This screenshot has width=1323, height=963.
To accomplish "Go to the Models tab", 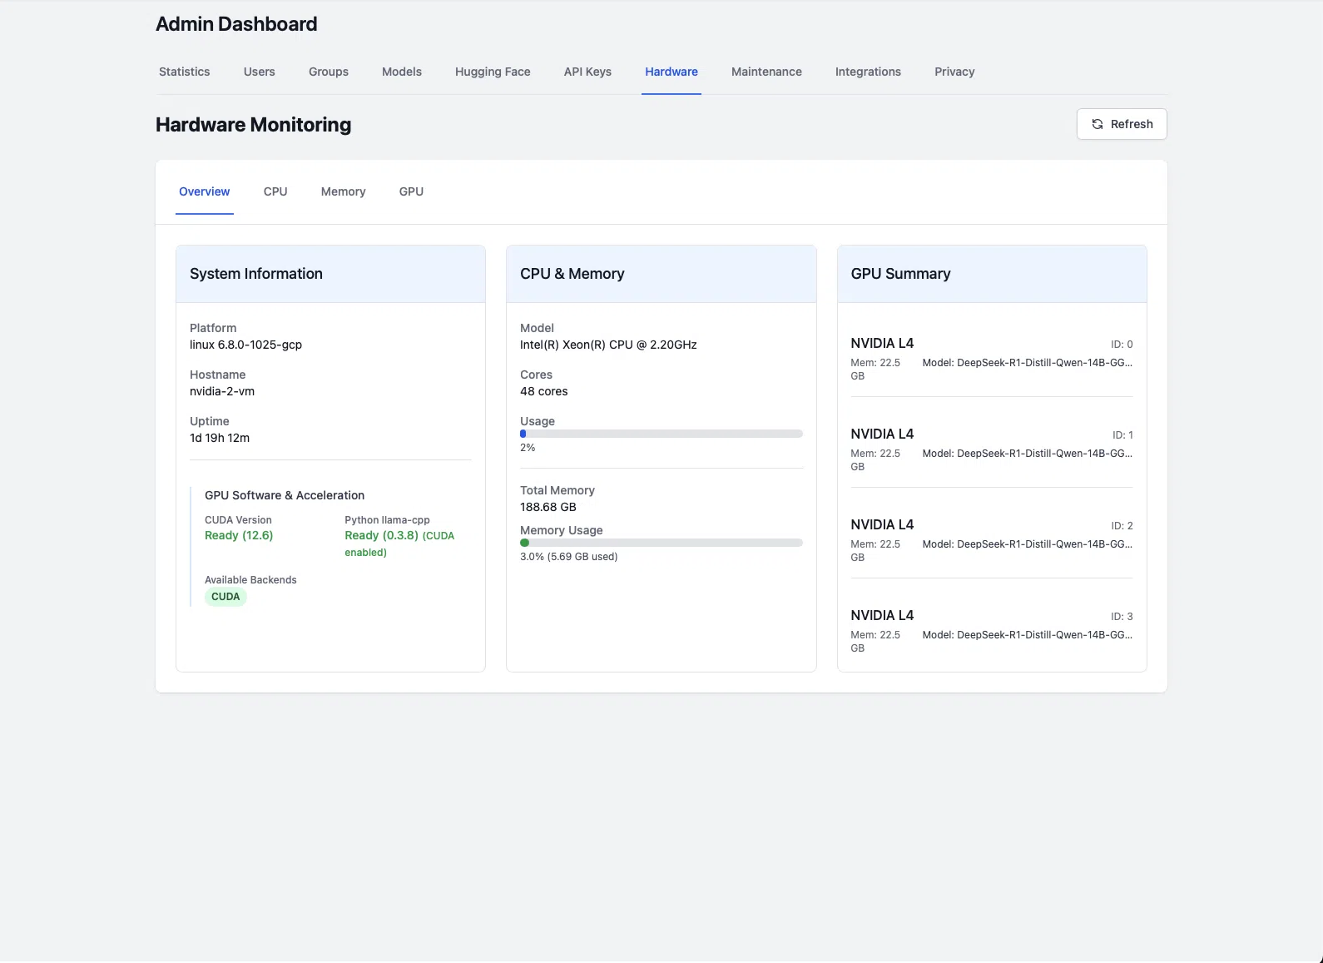I will (401, 72).
